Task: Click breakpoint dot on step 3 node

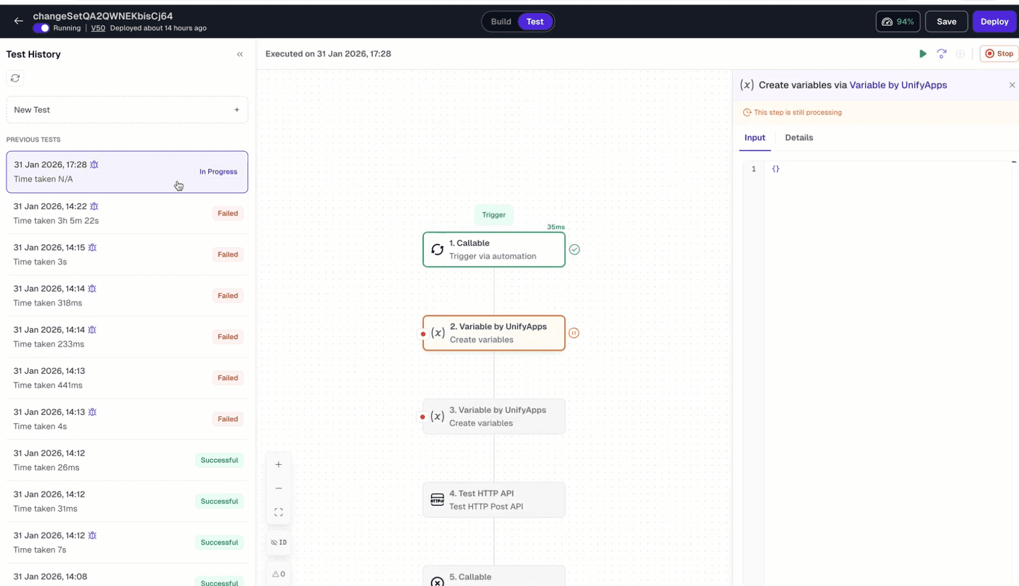Action: tap(423, 417)
